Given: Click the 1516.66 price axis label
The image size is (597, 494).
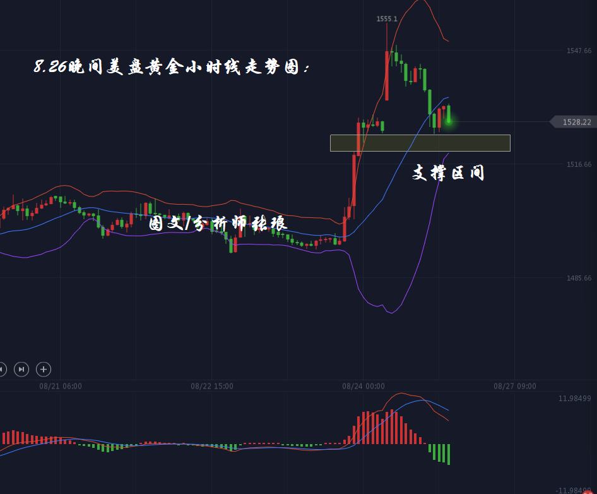Looking at the screenshot, I should click(579, 164).
